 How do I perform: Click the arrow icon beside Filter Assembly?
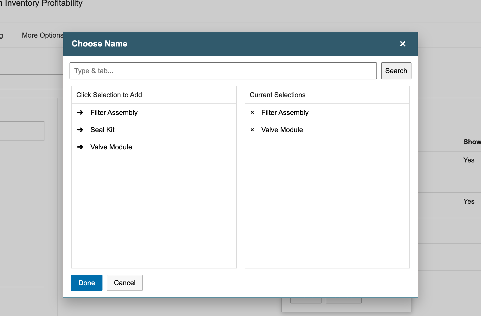click(80, 113)
